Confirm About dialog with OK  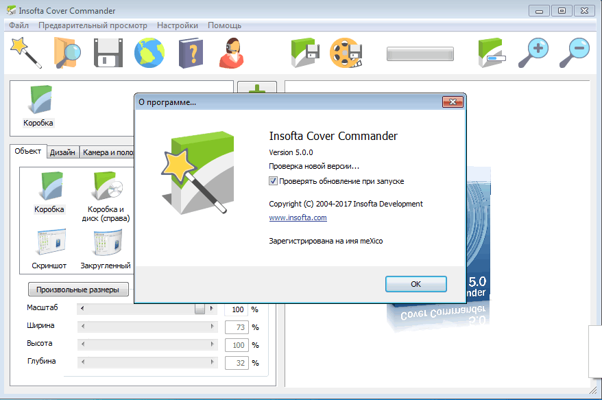(x=416, y=284)
